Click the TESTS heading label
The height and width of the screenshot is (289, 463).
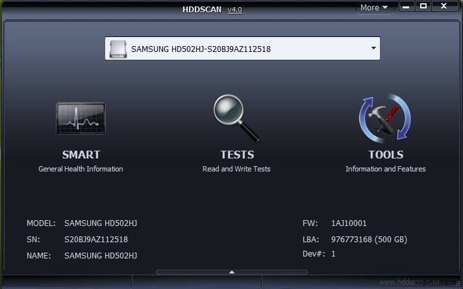click(237, 155)
